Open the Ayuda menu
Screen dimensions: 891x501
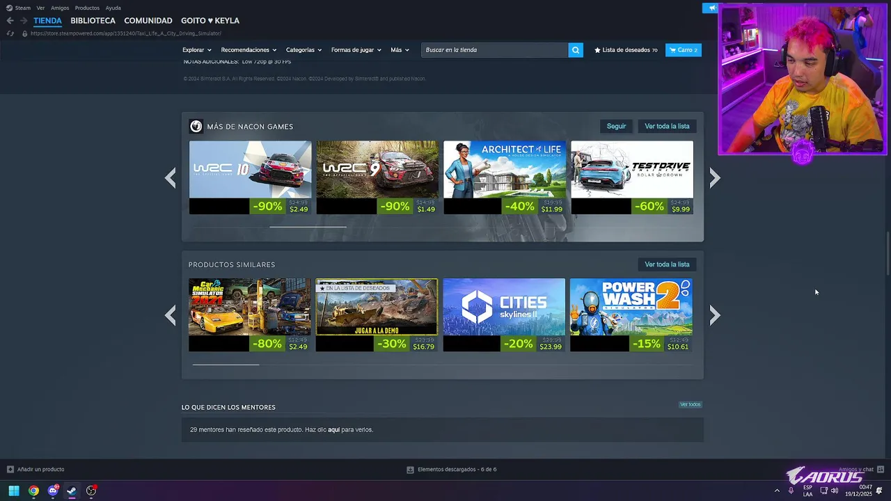[113, 8]
